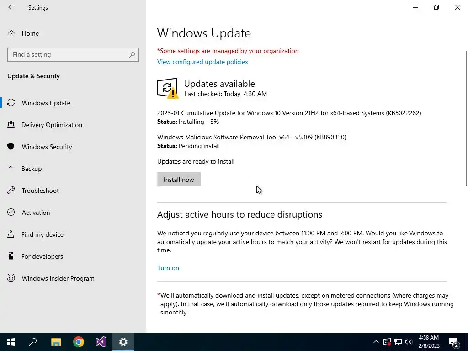Close the Settings window

point(457,7)
